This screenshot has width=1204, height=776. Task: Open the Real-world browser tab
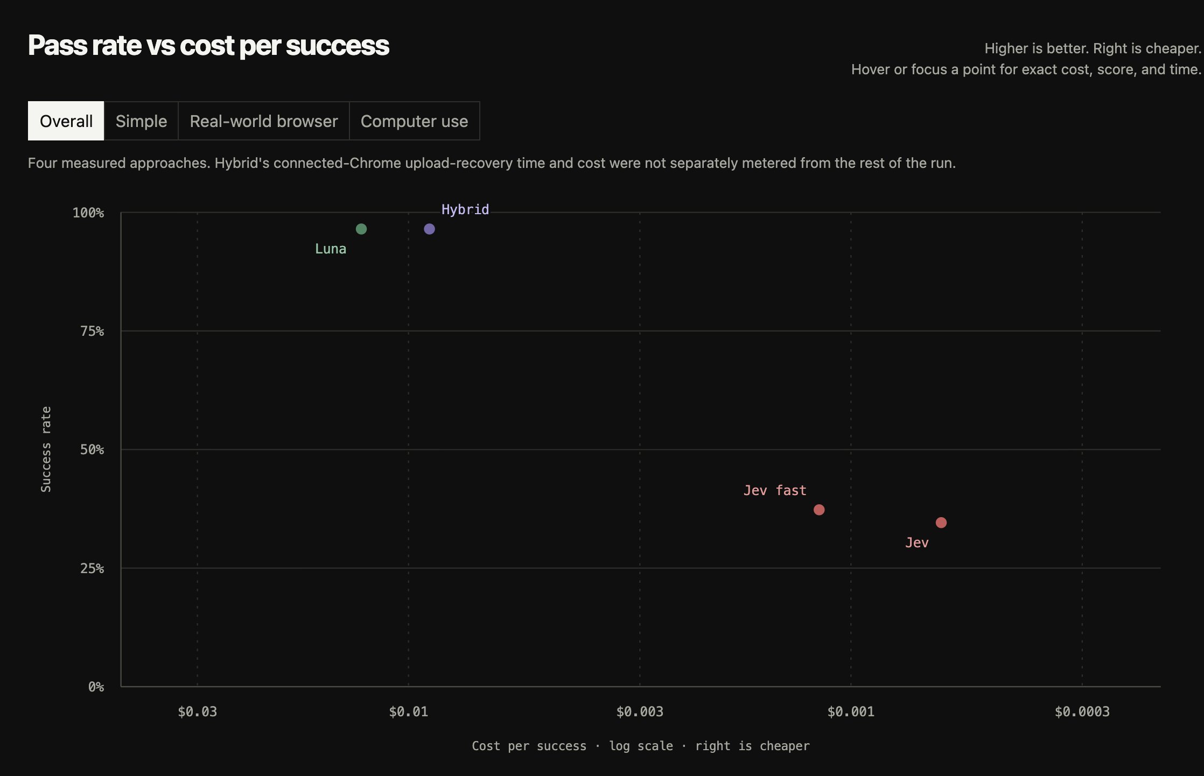click(264, 121)
